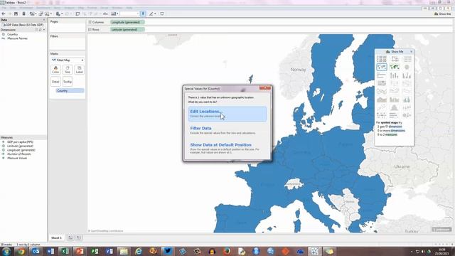The width and height of the screenshot is (455, 256).
Task: Click the New Worksheet toolbar icon
Action: 32,14
